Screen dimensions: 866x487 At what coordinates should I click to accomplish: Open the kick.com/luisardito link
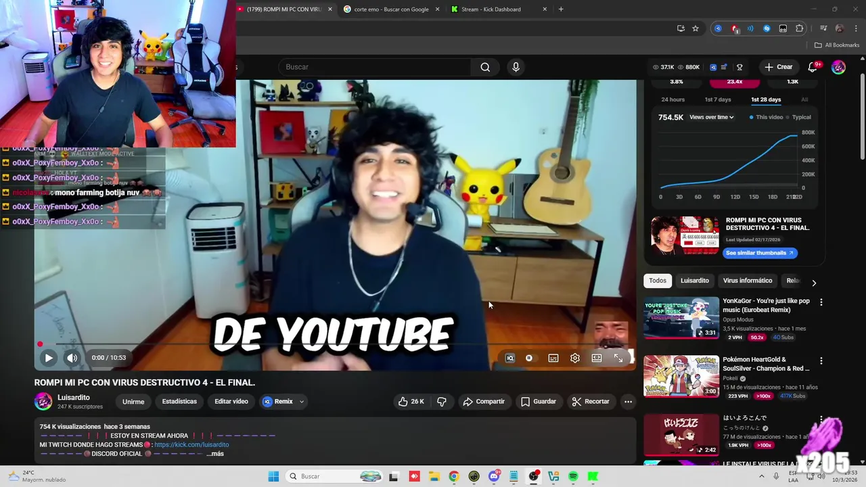[x=191, y=444]
